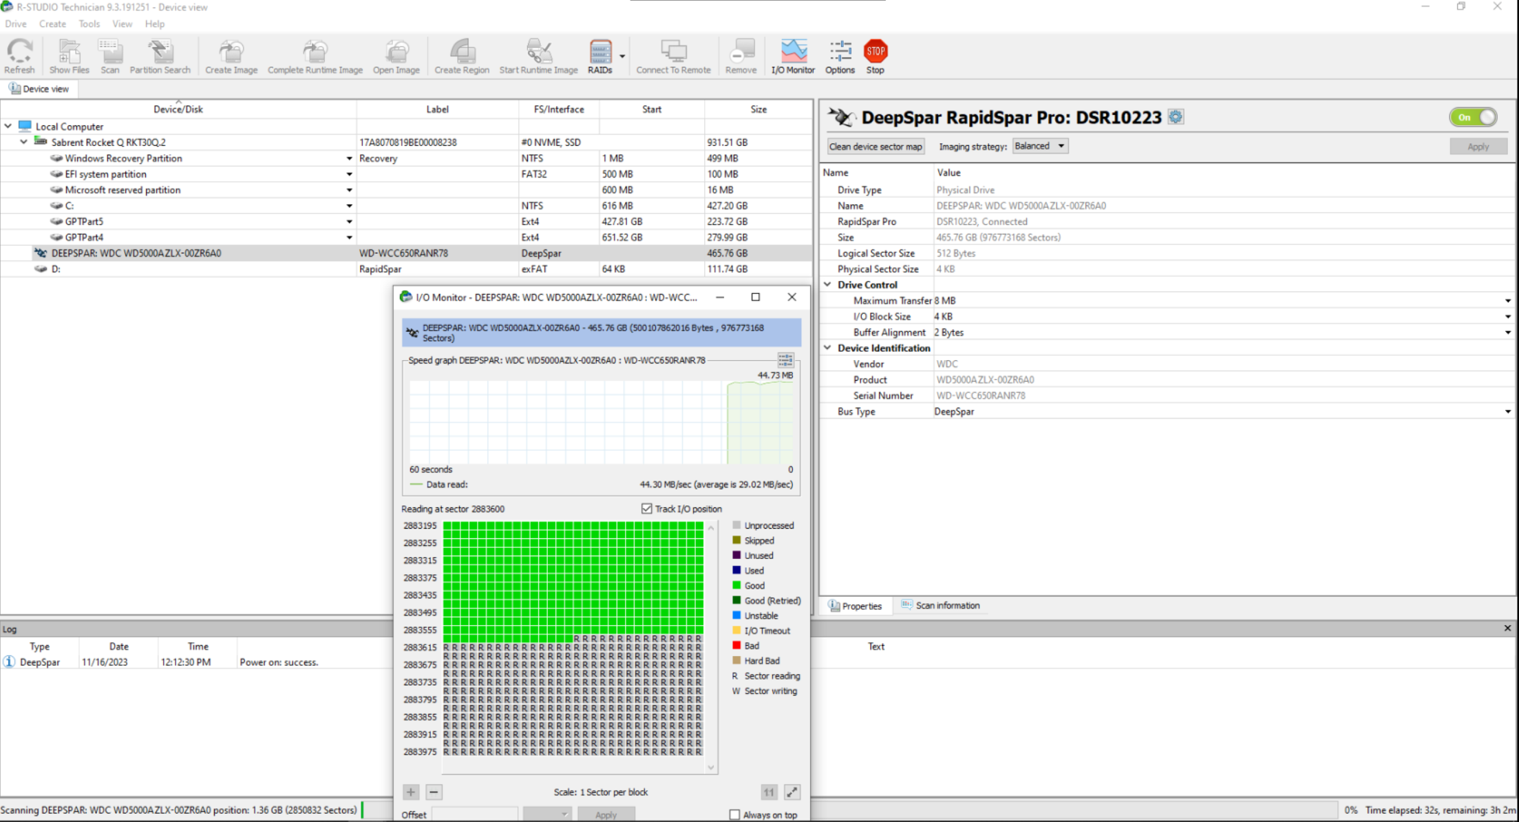Open the Tools menu

pos(89,23)
